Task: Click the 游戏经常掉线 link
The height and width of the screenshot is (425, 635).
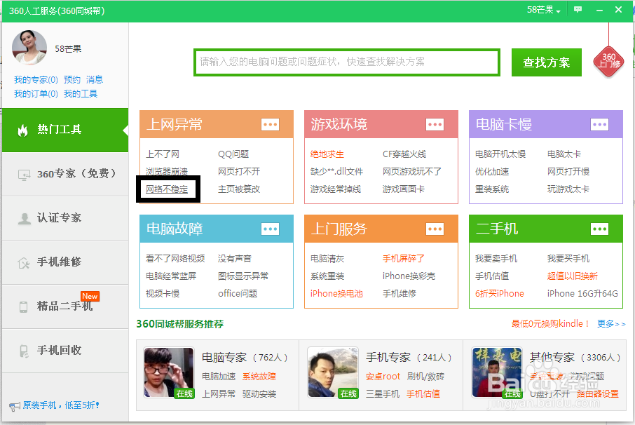Action: [336, 189]
